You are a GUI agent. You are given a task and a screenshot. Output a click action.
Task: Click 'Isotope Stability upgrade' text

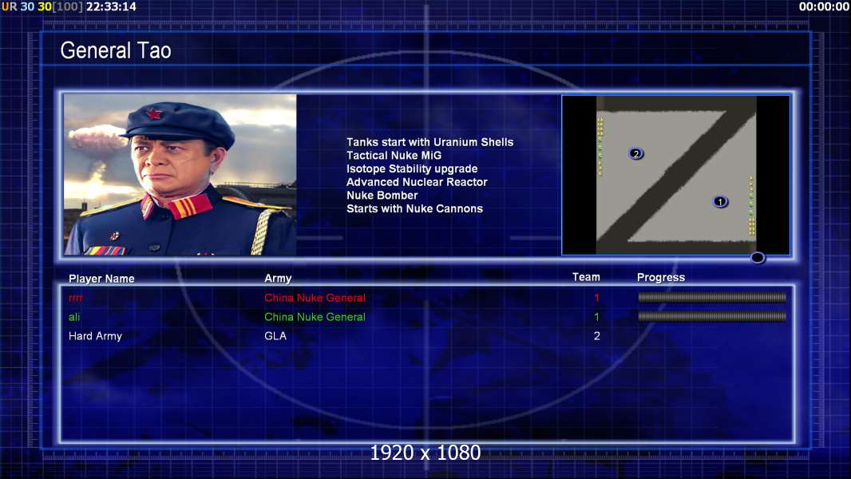412,168
